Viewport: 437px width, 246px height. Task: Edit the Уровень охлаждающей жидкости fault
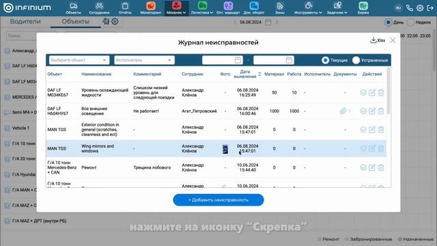372,93
